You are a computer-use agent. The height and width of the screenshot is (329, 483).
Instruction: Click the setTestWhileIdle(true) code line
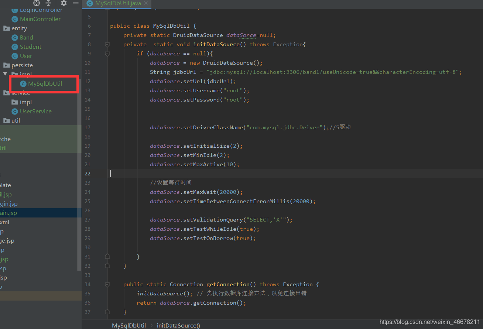205,229
